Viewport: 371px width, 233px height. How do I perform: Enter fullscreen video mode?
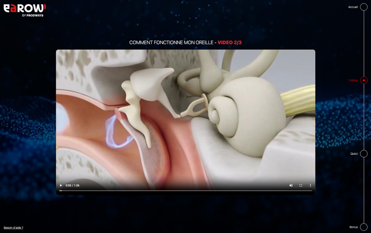pos(301,186)
